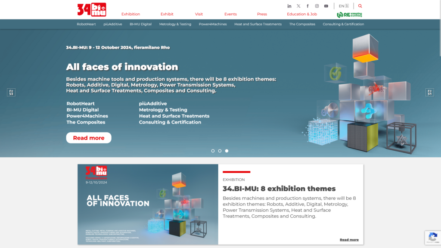Image resolution: width=441 pixels, height=248 pixels.
Task: Click BI-MU Digital link in hero list
Action: [x=82, y=110]
